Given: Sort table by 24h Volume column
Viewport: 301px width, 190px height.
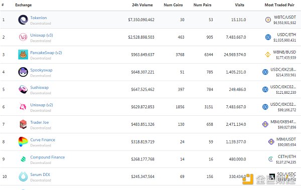Looking at the screenshot, I should [x=142, y=5].
